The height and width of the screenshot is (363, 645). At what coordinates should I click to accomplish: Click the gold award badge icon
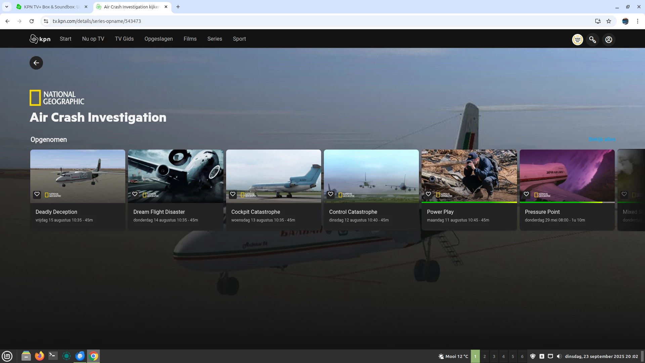[x=577, y=40]
